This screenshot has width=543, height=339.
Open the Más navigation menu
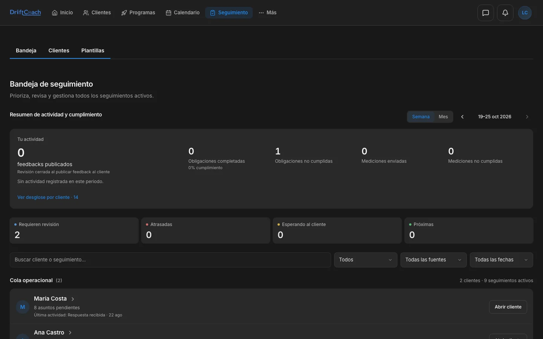click(268, 13)
